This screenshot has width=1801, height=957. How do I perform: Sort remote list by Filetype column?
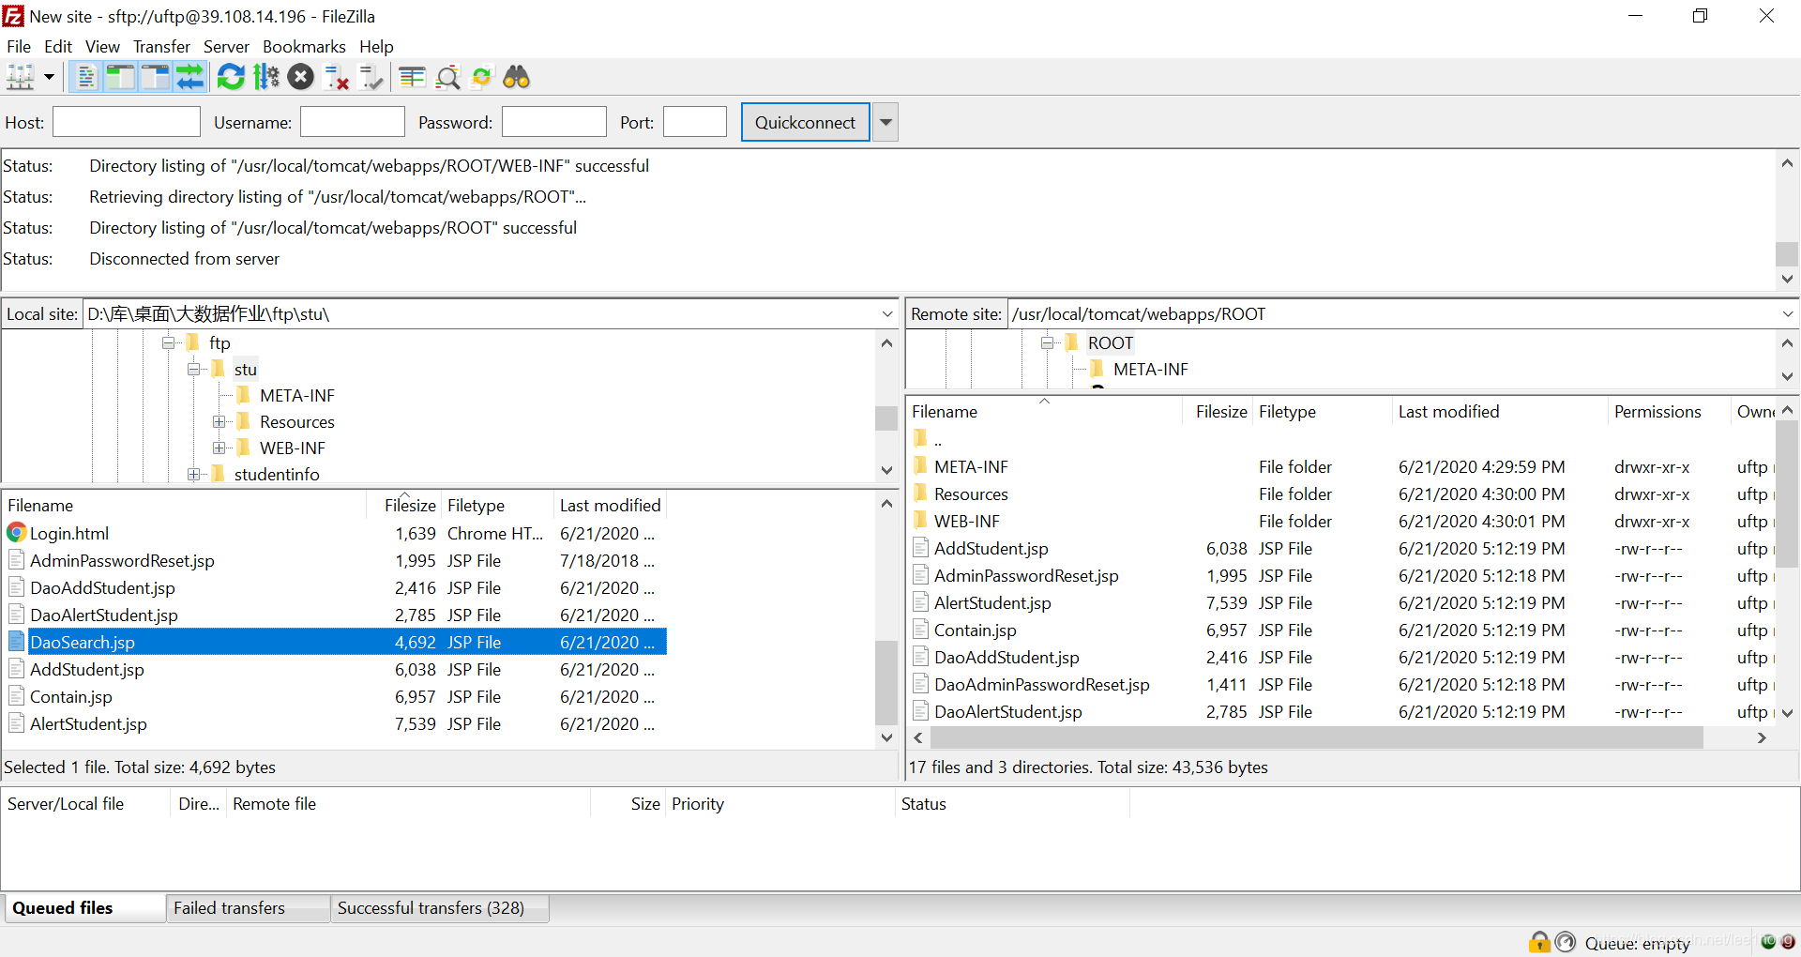[x=1321, y=411]
